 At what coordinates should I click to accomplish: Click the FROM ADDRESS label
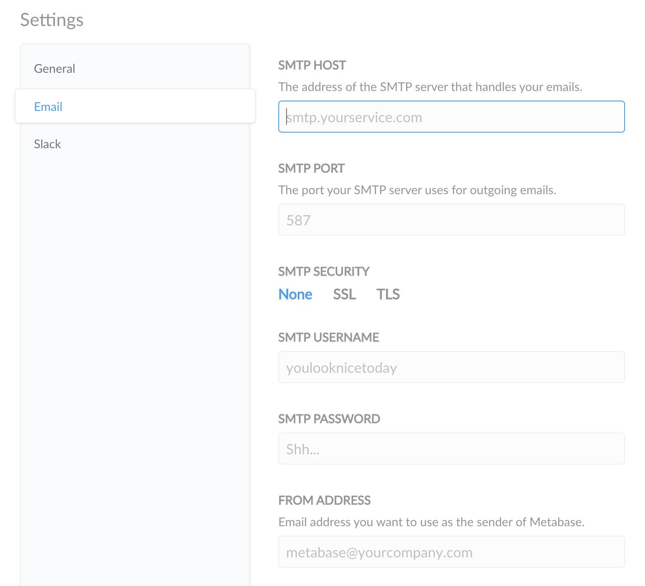click(x=324, y=500)
